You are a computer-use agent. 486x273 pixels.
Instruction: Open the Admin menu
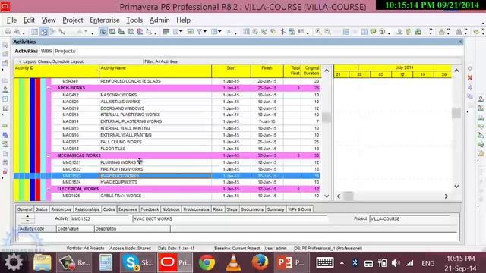coord(159,20)
